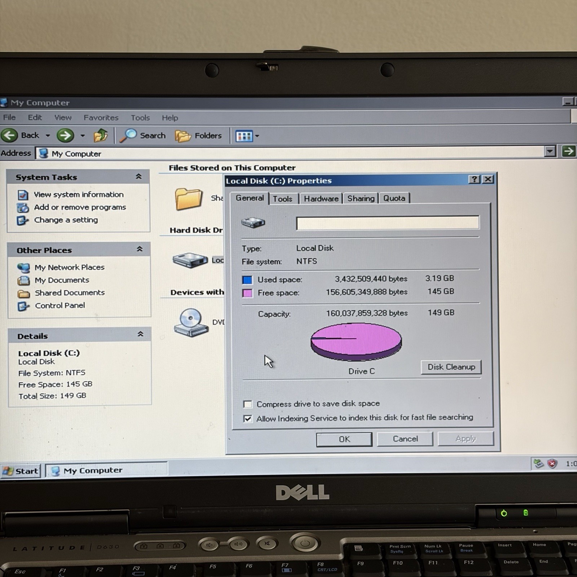Switch to the Tools tab in Properties
The image size is (577, 577).
[283, 199]
